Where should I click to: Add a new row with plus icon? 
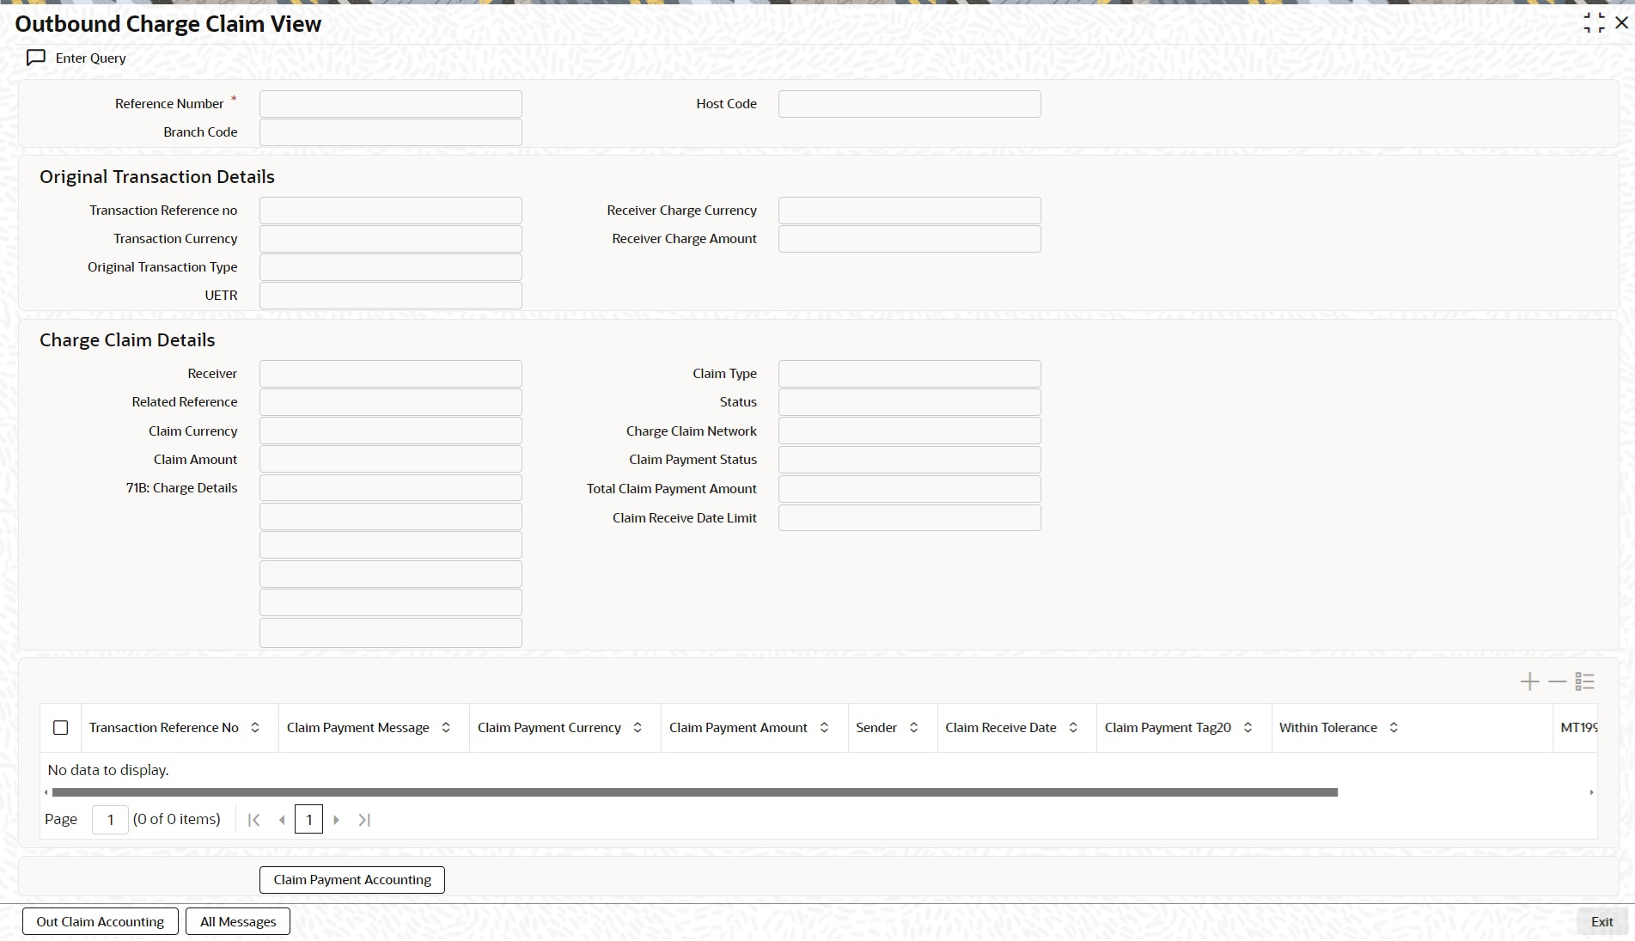pyautogui.click(x=1529, y=682)
